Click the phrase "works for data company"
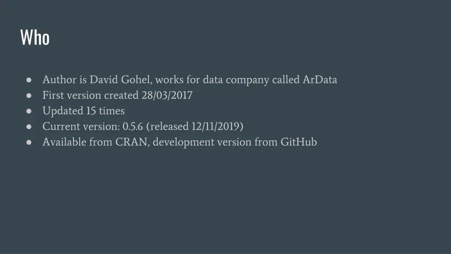Viewport: 451px width, 254px height. [212, 79]
